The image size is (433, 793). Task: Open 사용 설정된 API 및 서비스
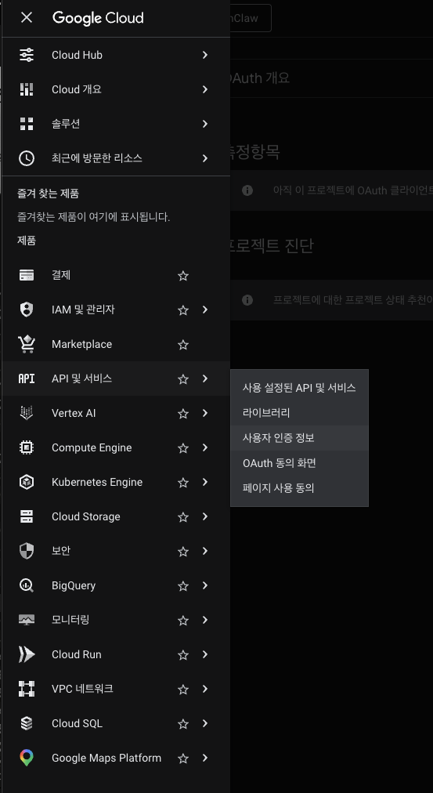299,388
